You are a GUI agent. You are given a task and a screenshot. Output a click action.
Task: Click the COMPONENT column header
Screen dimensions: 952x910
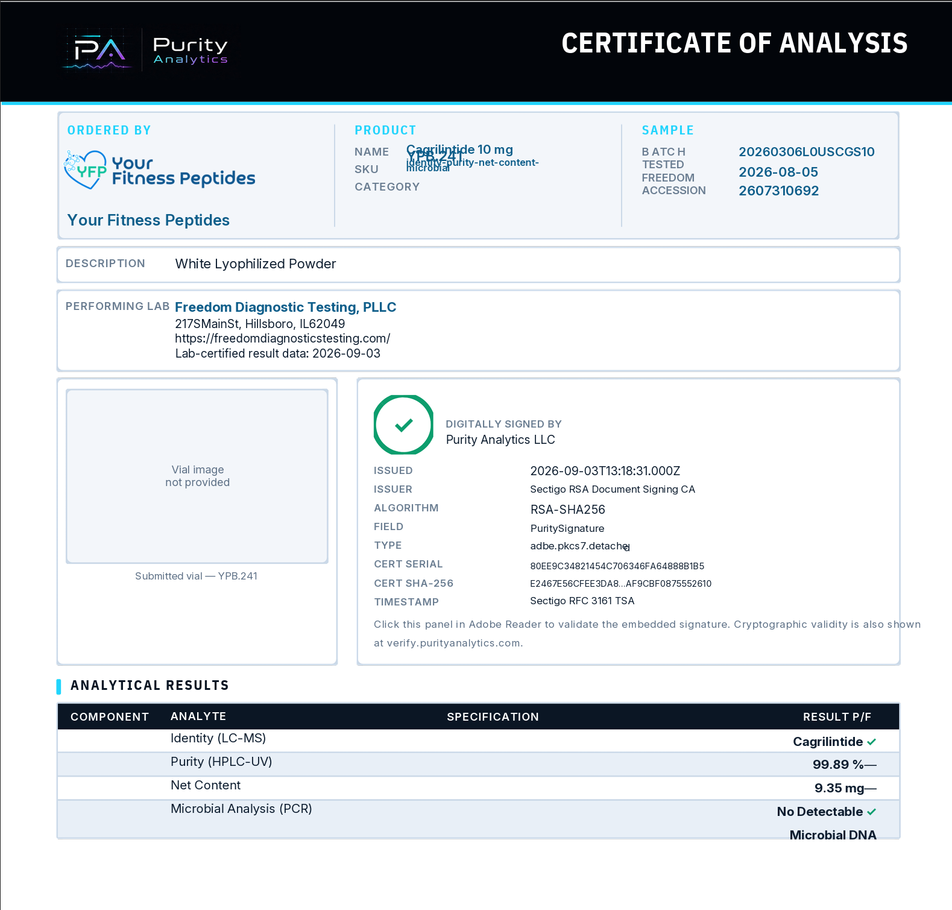coord(110,716)
